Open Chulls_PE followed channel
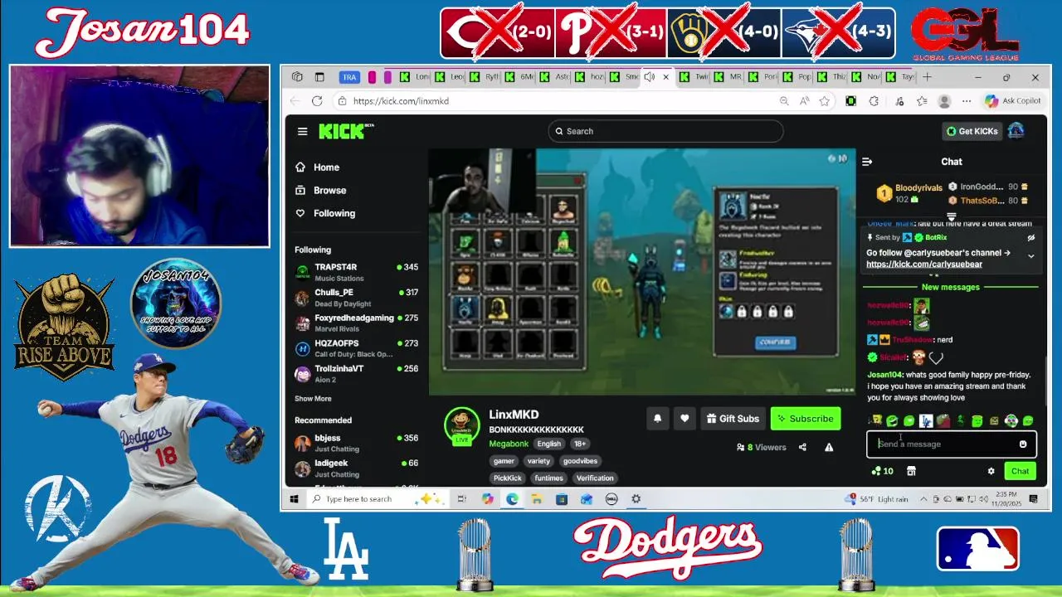Viewport: 1062px width, 597px height. [356, 298]
